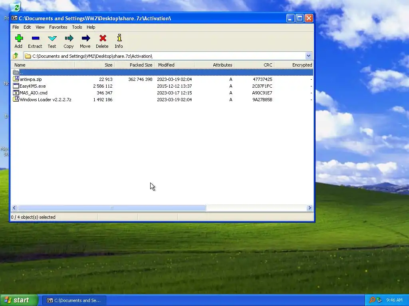Open the Help menu
The height and width of the screenshot is (306, 409).
tap(91, 27)
